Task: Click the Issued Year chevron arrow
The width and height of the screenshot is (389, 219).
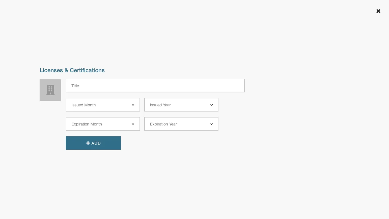Action: point(212,105)
